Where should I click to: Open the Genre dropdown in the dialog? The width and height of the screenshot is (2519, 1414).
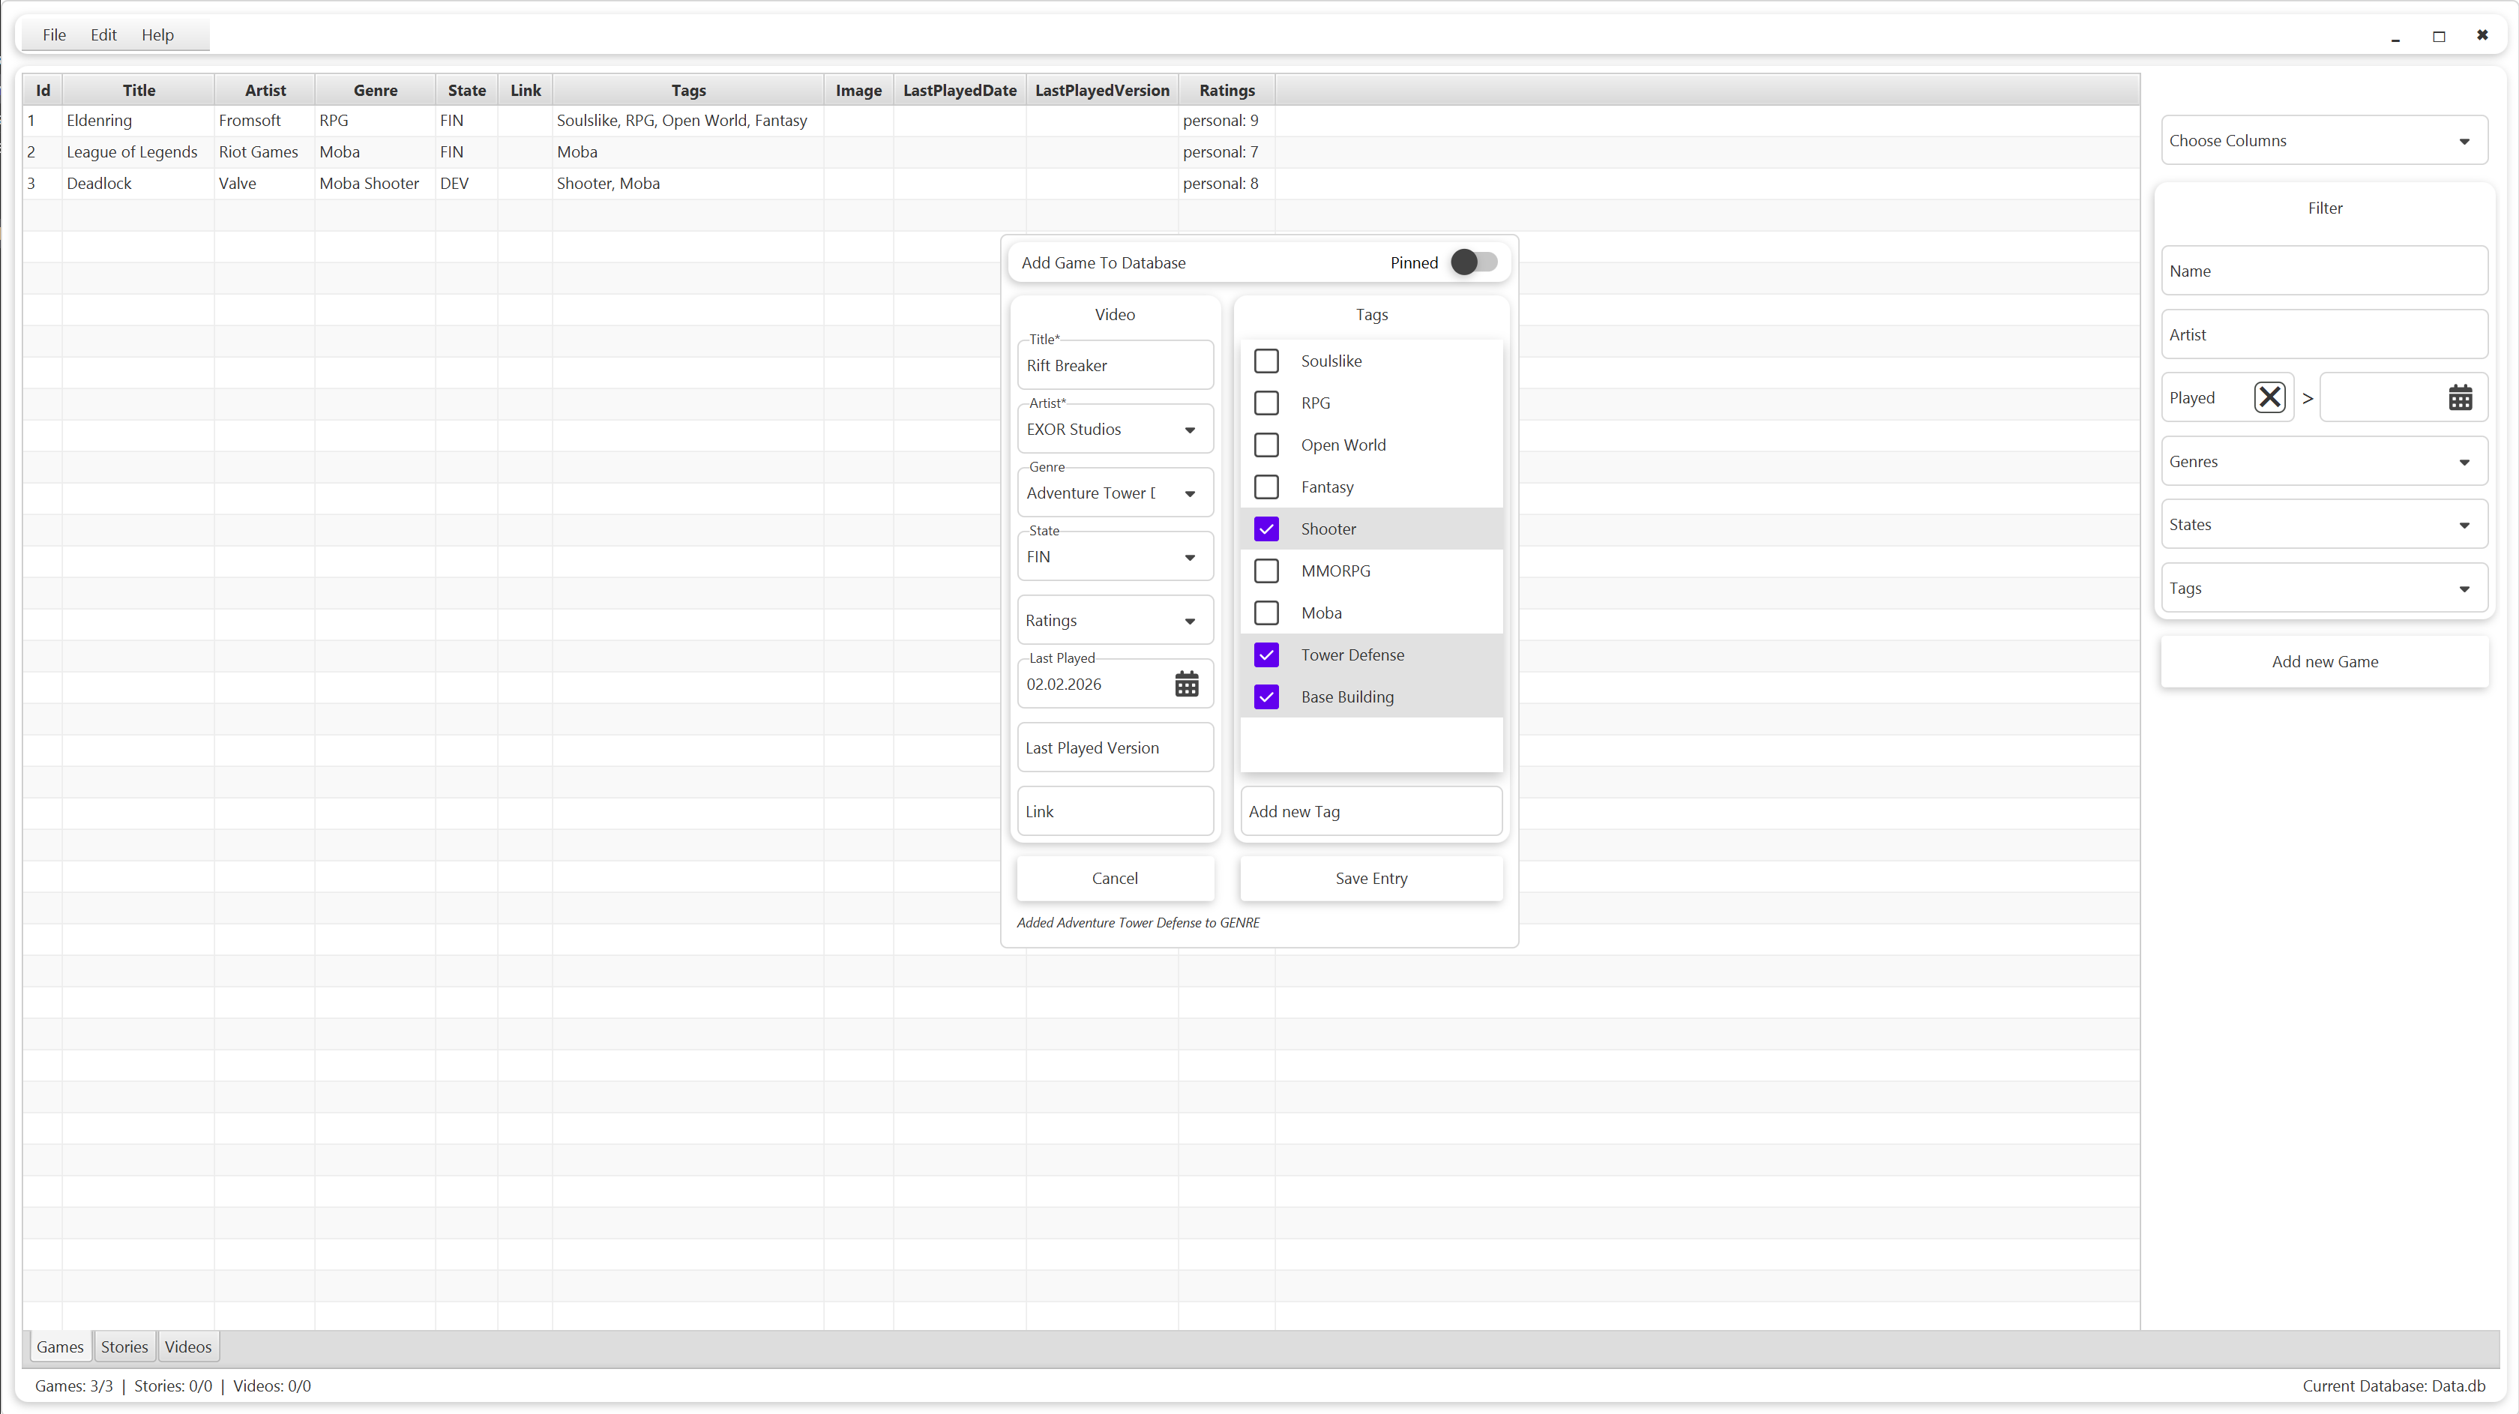1190,493
